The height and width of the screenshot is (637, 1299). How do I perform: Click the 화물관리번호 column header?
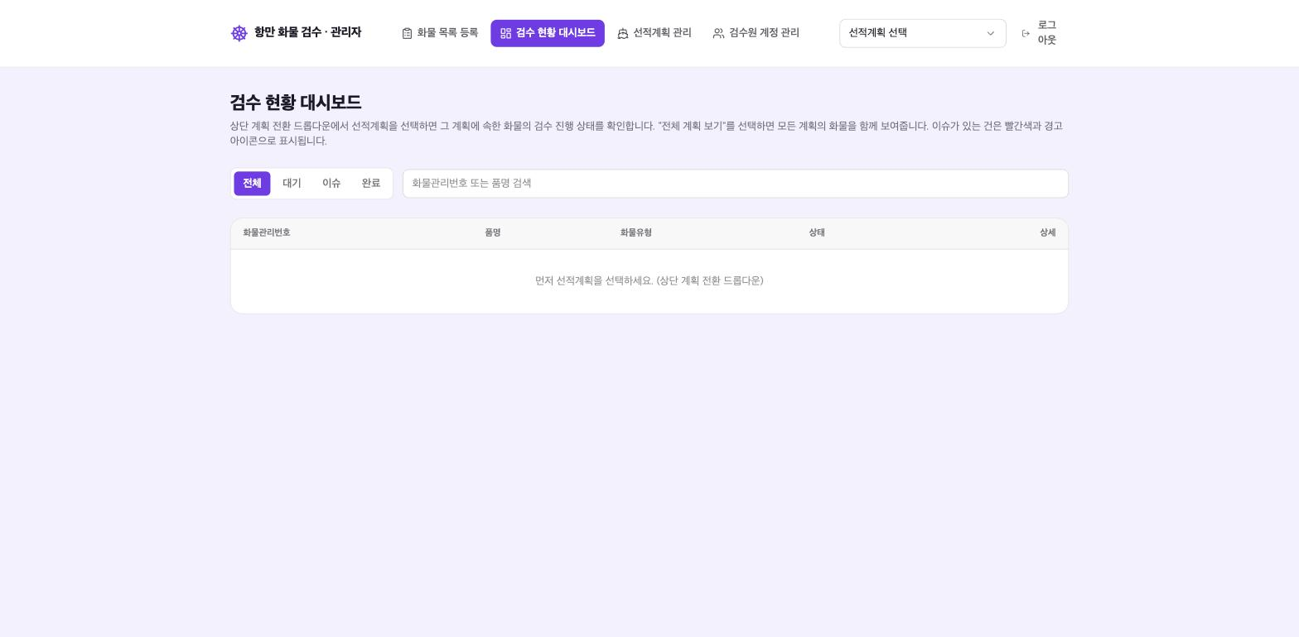click(x=266, y=232)
